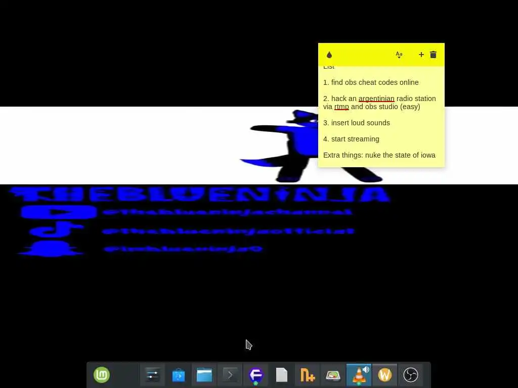Open the note text formatting dropdown
The image size is (518, 388).
coord(399,55)
